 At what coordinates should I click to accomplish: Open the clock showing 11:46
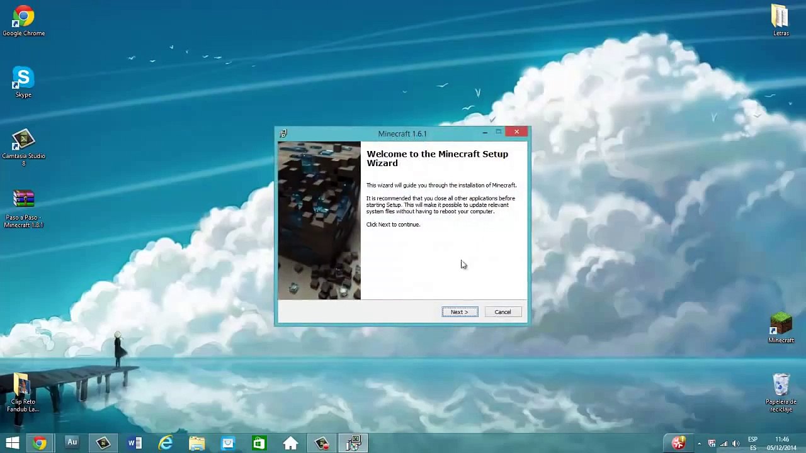[782, 443]
